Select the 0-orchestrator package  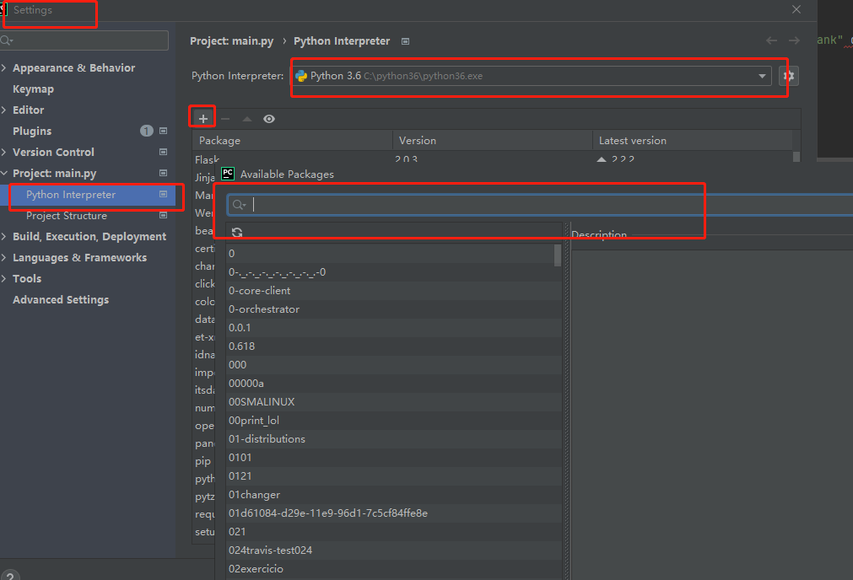click(394, 309)
